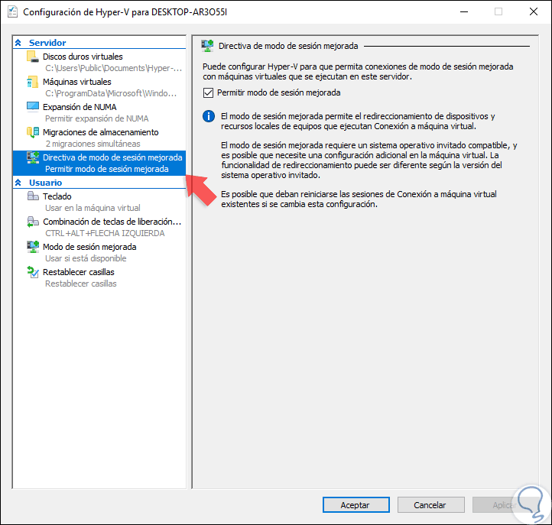The height and width of the screenshot is (525, 552).
Task: Toggle the Permitir modo de sesión mejorada checkbox
Action: (208, 93)
